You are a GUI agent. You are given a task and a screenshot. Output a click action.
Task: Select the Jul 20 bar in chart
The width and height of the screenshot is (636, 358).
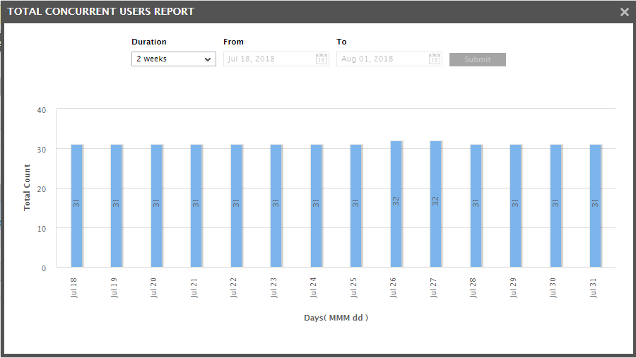tap(157, 206)
